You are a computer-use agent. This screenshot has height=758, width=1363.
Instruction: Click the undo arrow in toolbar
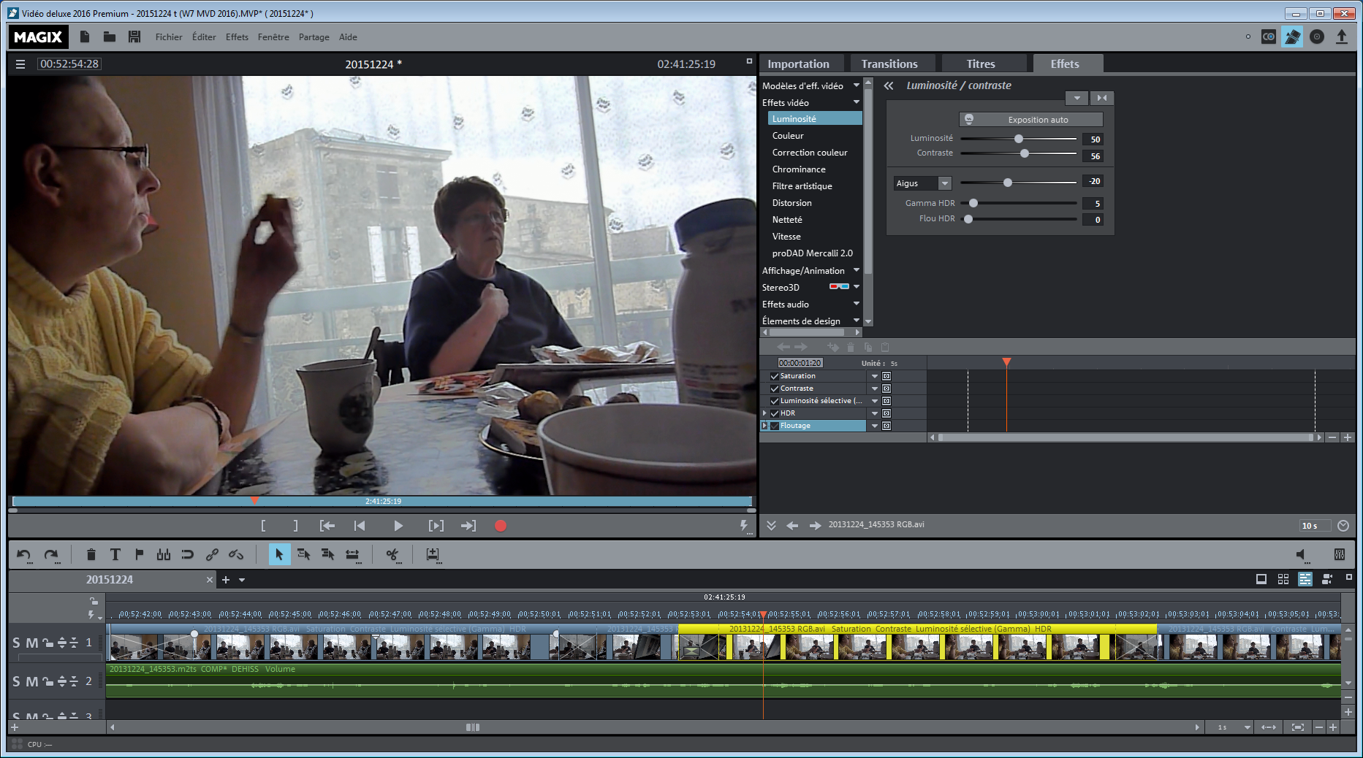(24, 555)
